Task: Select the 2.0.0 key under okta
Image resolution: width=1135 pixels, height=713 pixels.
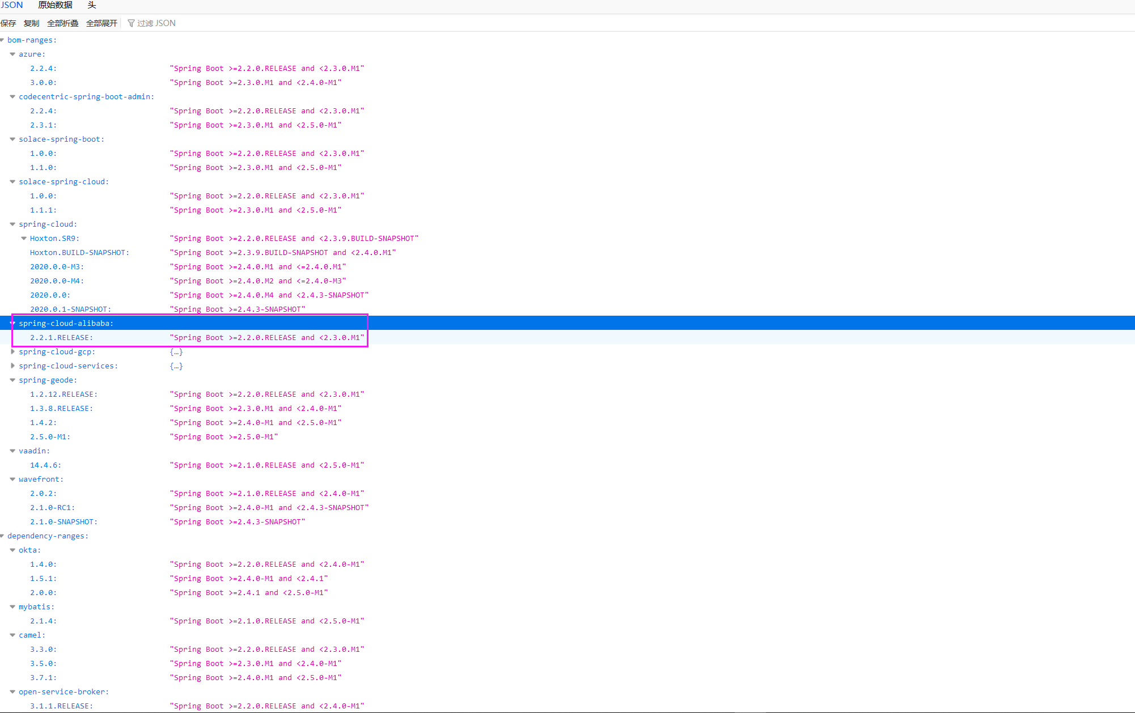Action: click(x=43, y=593)
